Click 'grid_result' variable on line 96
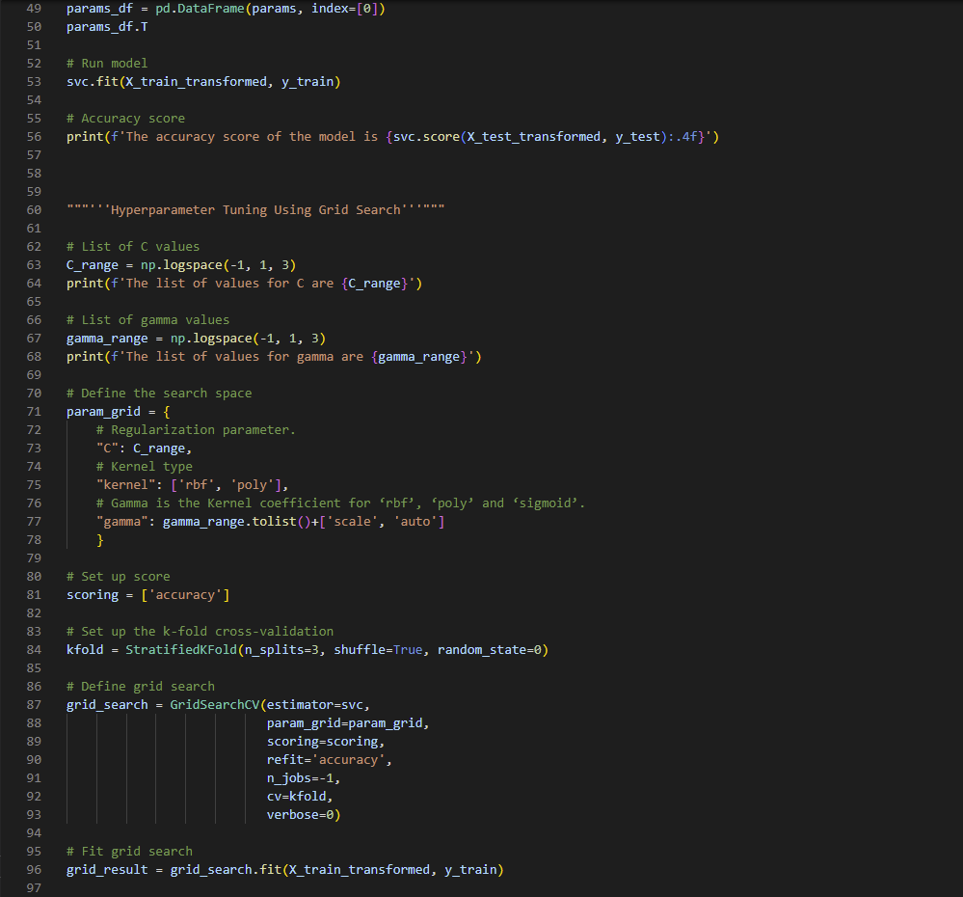The height and width of the screenshot is (897, 963). click(x=107, y=869)
